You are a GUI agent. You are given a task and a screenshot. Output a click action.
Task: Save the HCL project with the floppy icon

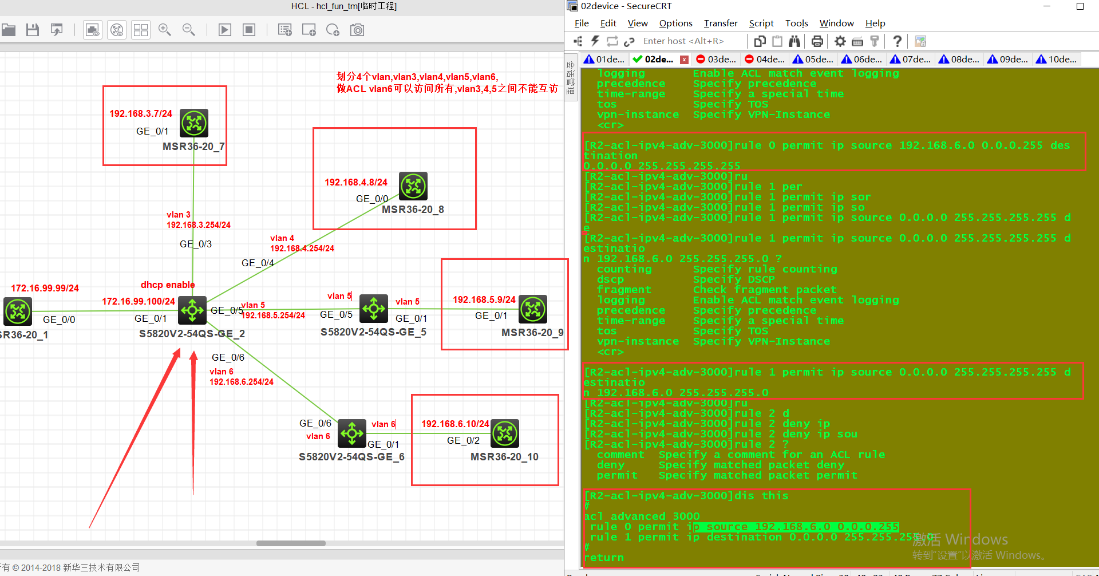[33, 30]
